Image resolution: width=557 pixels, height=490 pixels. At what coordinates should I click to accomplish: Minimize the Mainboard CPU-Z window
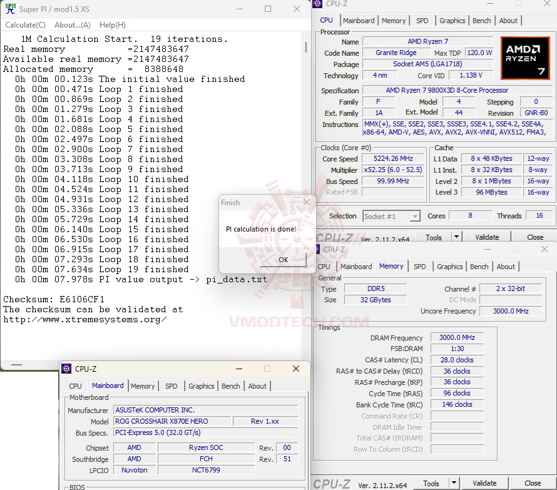coord(239,369)
